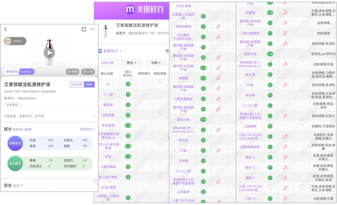Click 防腐剂,不透明剂 purpose text
The image size is (337, 205).
[324, 126]
